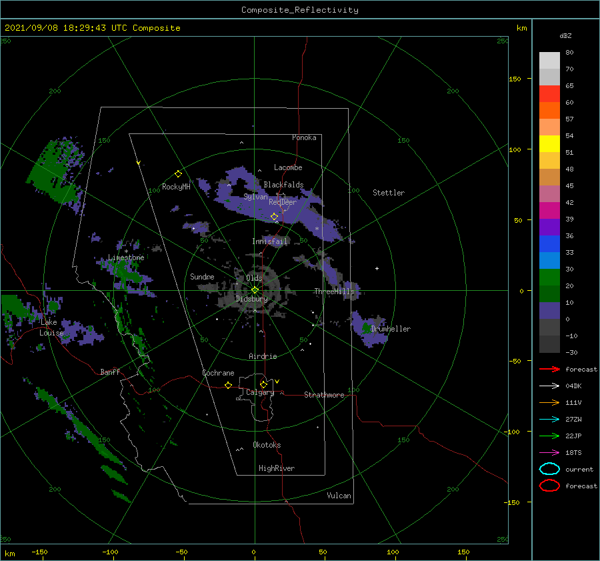Click the magenta 18TS arrow in legend

549,453
